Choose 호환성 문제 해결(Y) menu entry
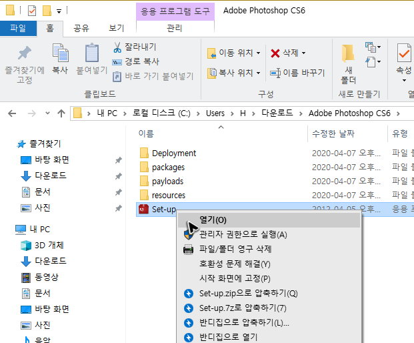Viewport: 414px width, 343px height. pyautogui.click(x=269, y=264)
